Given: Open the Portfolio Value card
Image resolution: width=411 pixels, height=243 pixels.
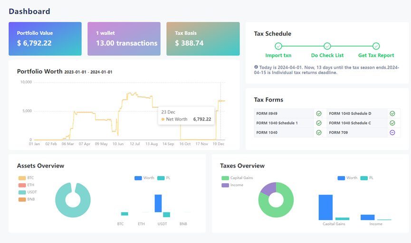Looking at the screenshot, I should tap(45, 39).
